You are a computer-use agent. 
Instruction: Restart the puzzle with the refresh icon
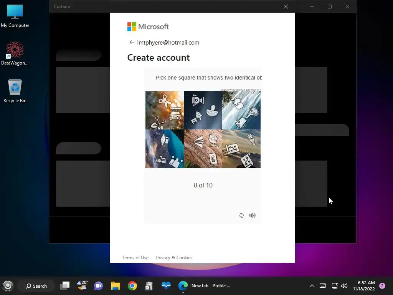tap(241, 215)
